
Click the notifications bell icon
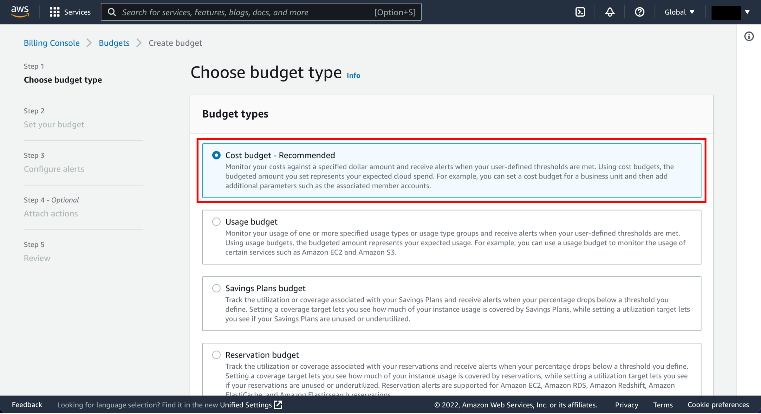tap(610, 12)
